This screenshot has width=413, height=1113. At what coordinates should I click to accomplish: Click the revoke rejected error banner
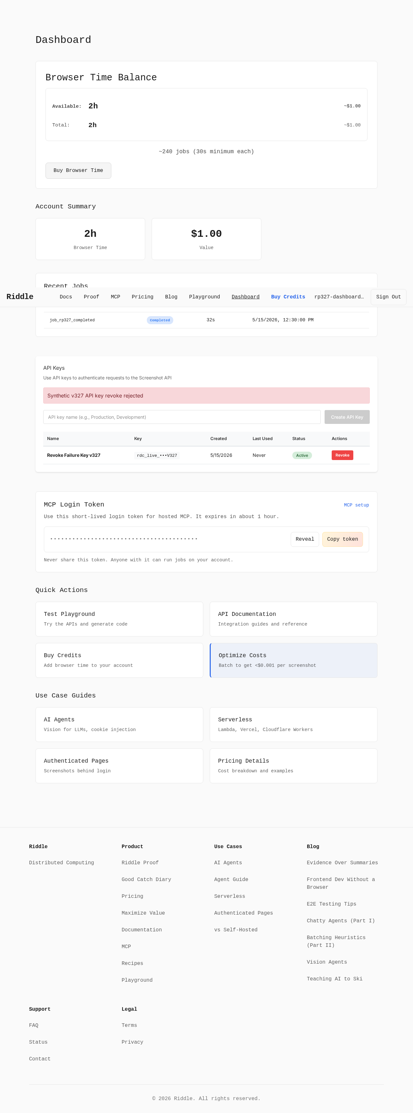(x=206, y=396)
